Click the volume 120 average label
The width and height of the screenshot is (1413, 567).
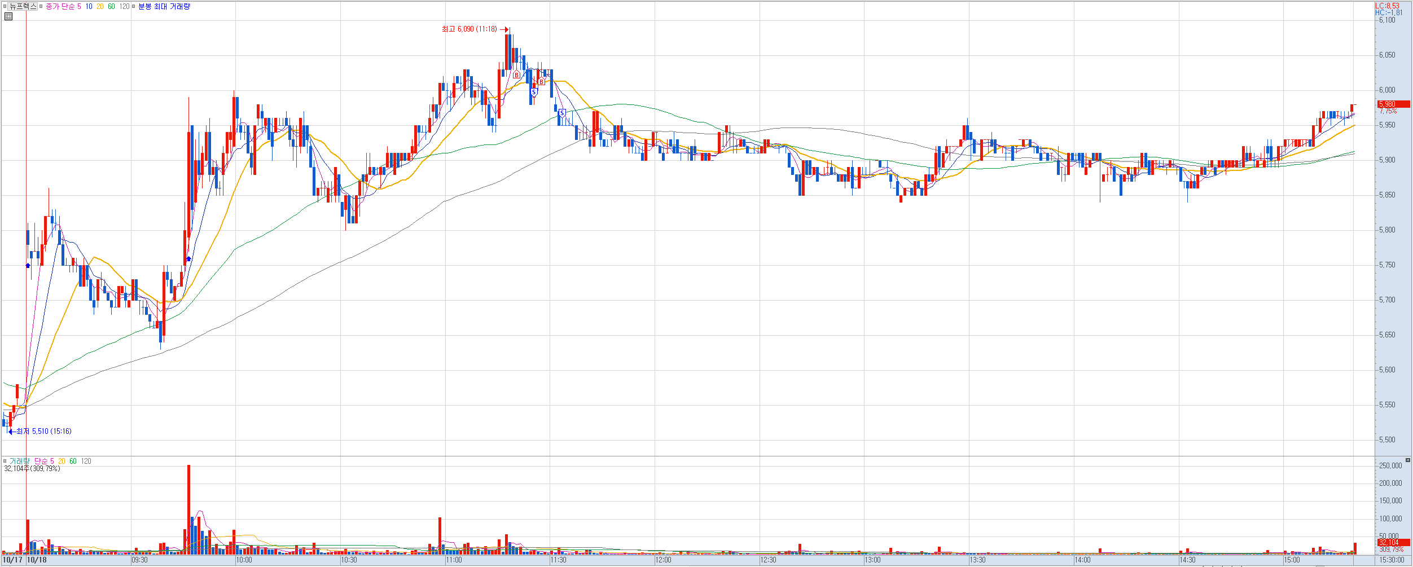point(86,461)
